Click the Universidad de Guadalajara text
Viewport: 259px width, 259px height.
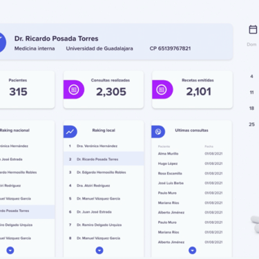(99, 48)
